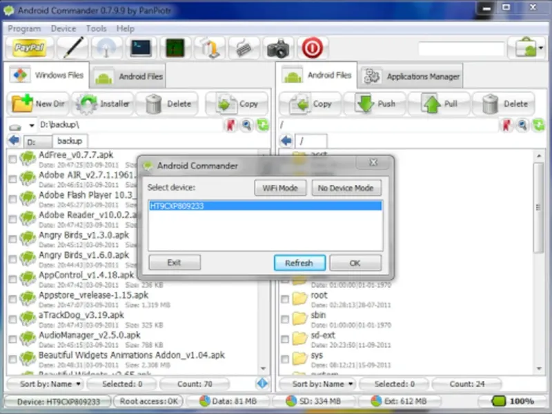
Task: Refresh the left panel file list
Action: pos(263,125)
